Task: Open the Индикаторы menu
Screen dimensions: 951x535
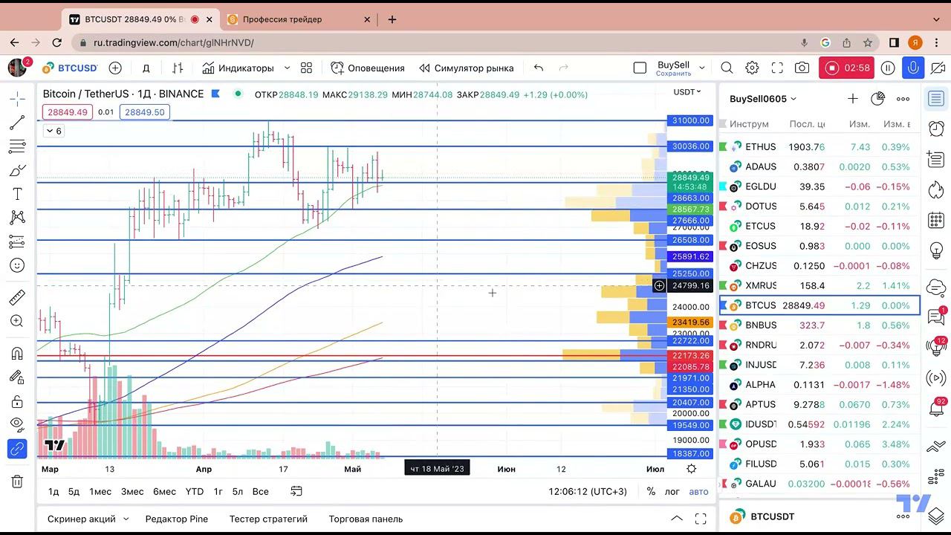Action: [x=238, y=68]
